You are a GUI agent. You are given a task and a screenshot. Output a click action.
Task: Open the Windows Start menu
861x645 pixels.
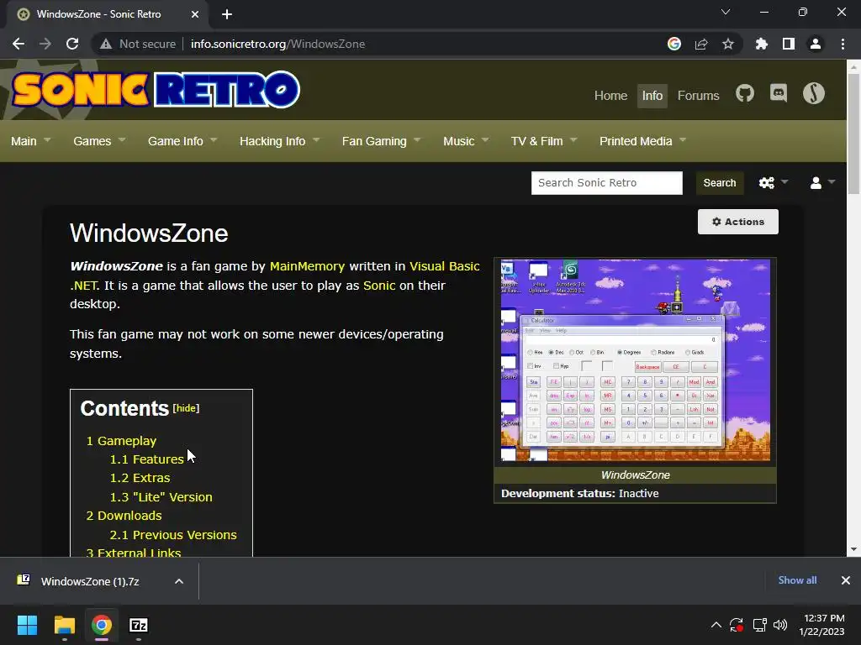[x=27, y=625]
